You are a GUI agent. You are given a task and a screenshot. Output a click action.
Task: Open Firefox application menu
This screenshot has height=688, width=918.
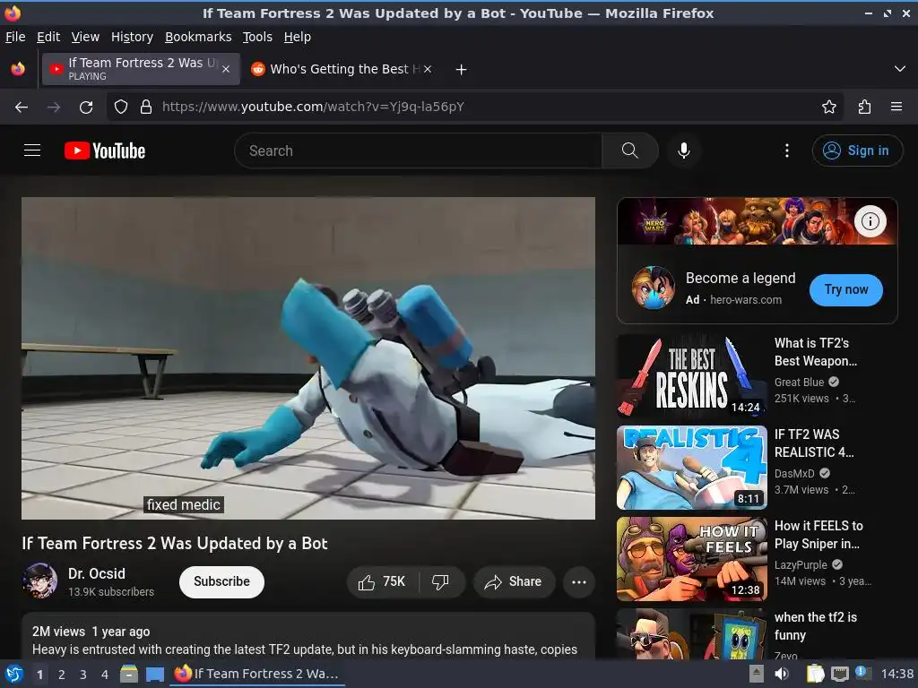click(896, 107)
